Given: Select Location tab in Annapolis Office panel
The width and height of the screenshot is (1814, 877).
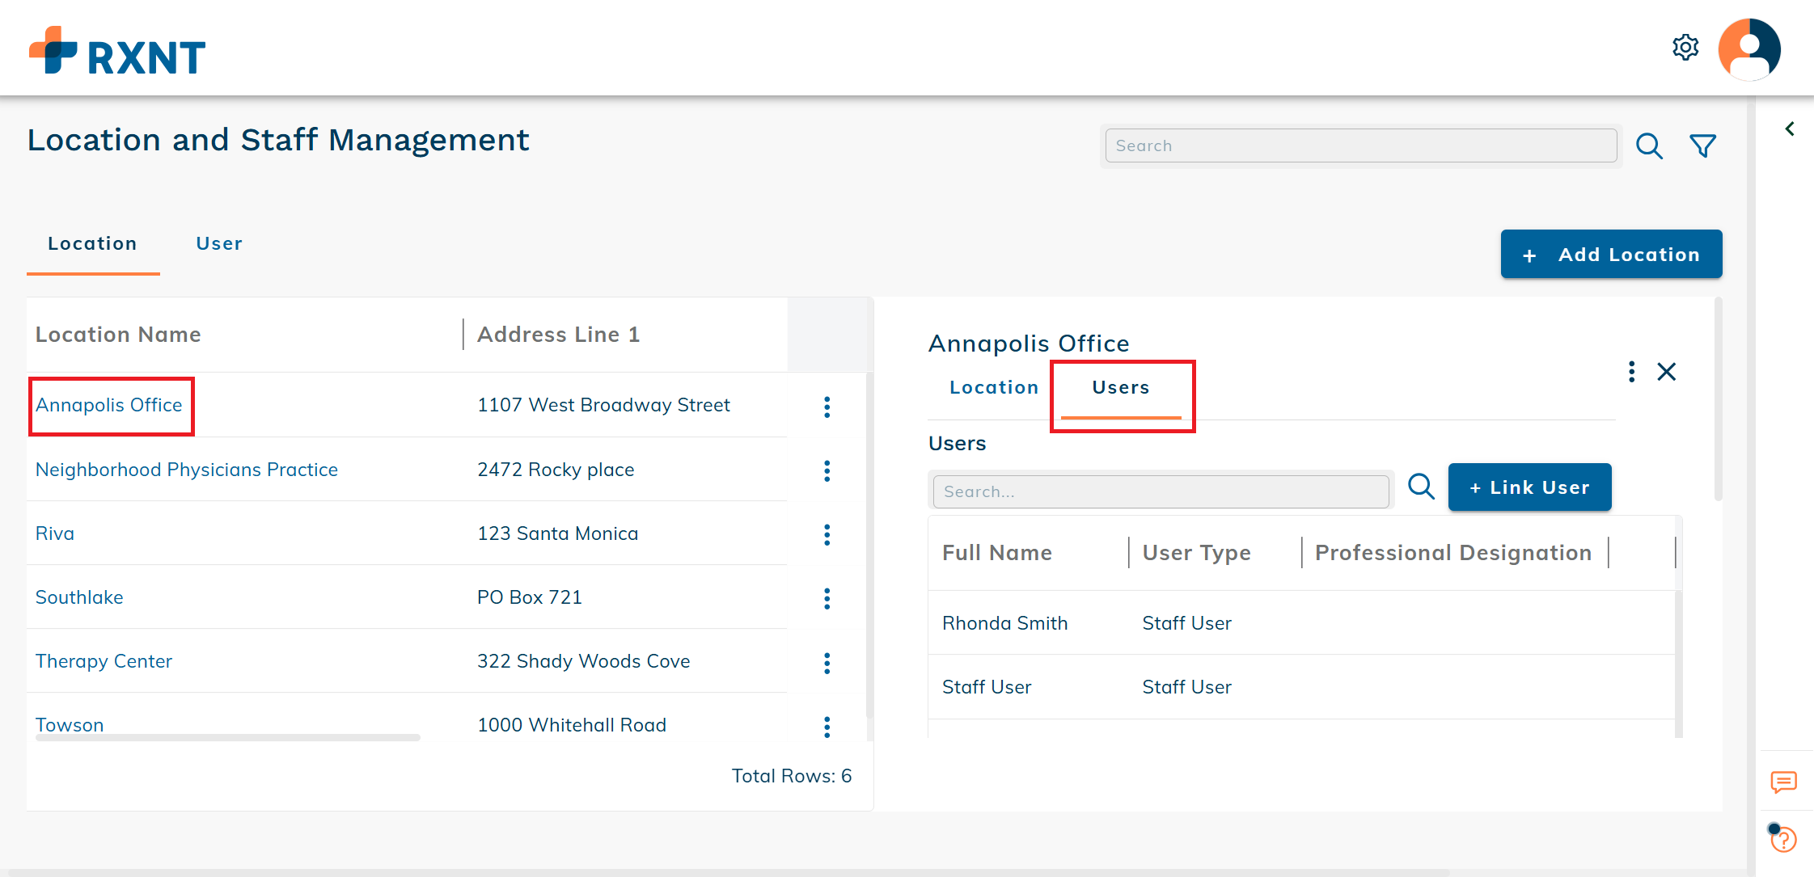Looking at the screenshot, I should pos(994,388).
